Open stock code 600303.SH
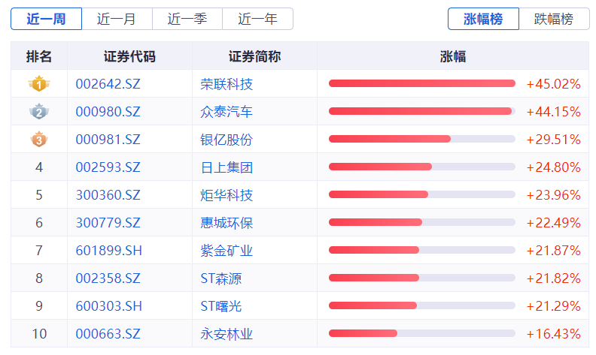Image resolution: width=596 pixels, height=355 pixels. click(x=108, y=306)
